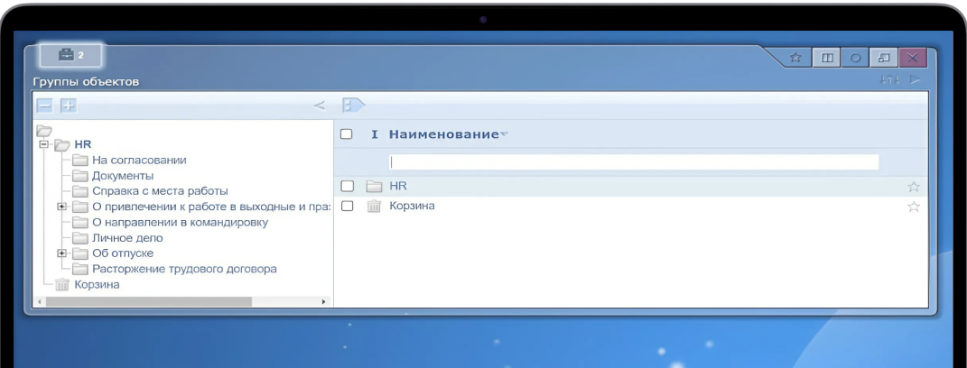967x368 pixels.
Task: Click the trash icon in Корзина list row
Action: pyautogui.click(x=374, y=207)
